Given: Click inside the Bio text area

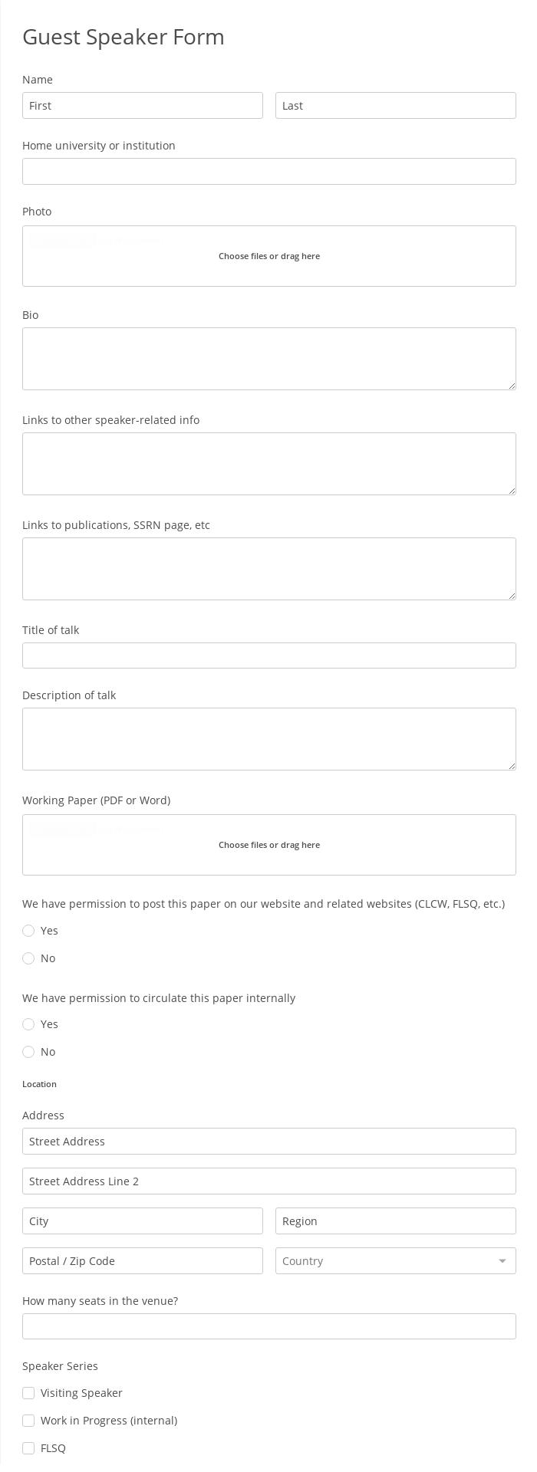Looking at the screenshot, I should (268, 358).
